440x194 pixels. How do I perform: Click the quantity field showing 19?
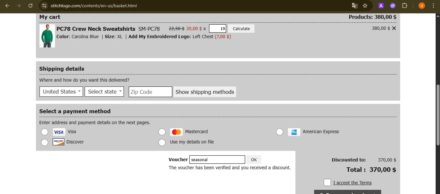[217, 28]
